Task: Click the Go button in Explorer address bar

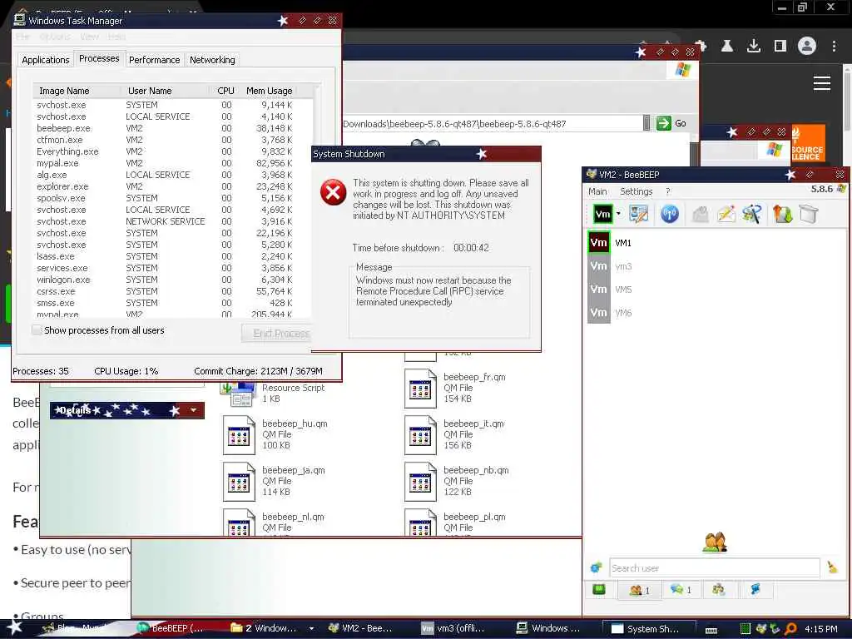Action: point(672,123)
